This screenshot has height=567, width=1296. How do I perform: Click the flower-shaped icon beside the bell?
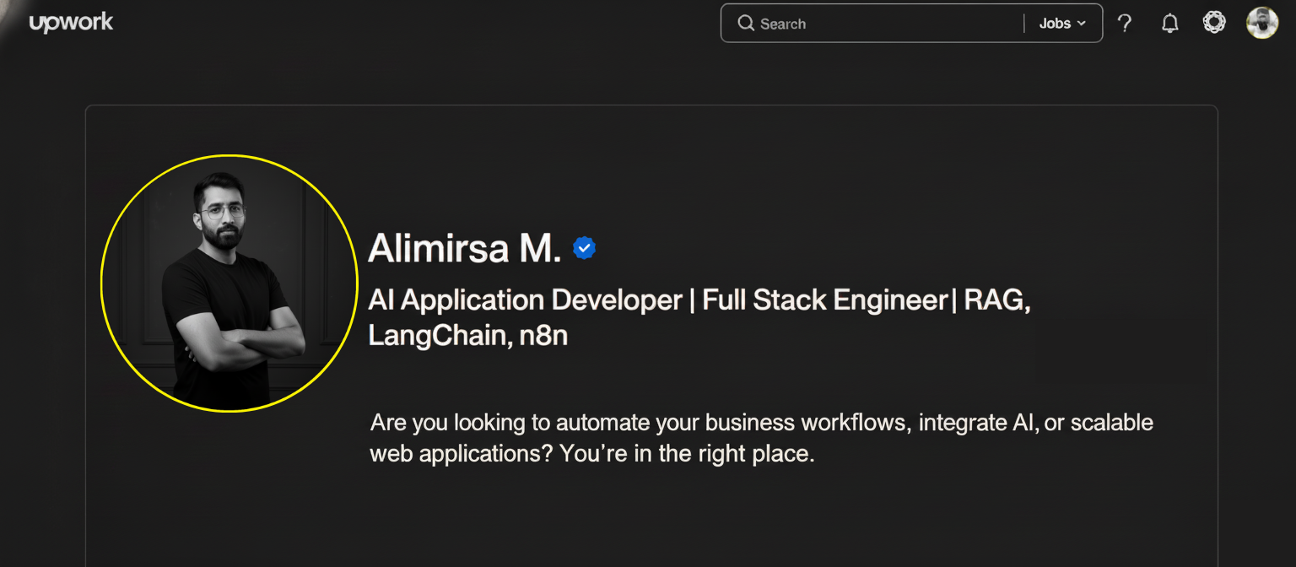tap(1214, 23)
